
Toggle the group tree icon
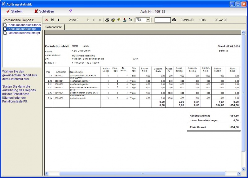coord(130,20)
